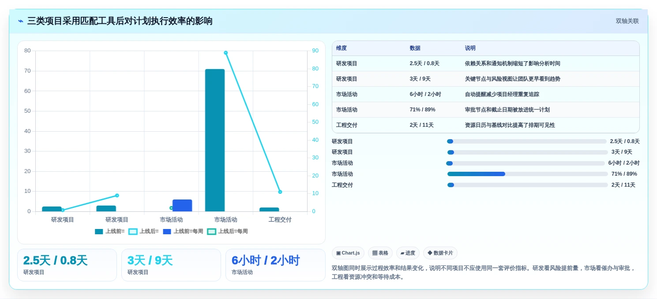Viewport: 657px width, 299px height.
Task: Click the small teal bar above 工程交付
Action: pos(269,210)
